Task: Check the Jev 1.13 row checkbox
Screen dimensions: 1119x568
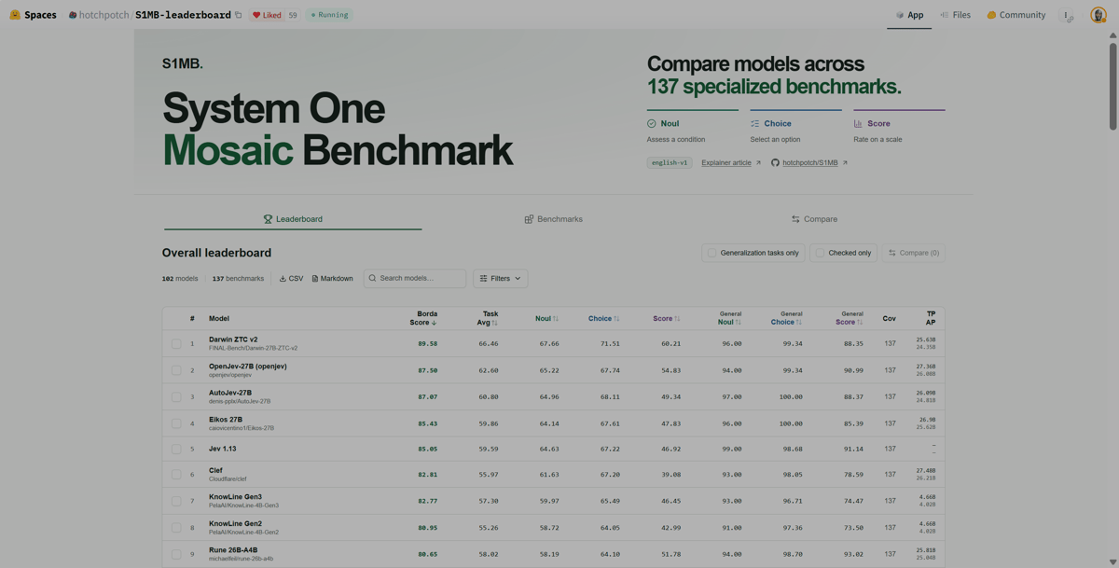Action: point(176,449)
